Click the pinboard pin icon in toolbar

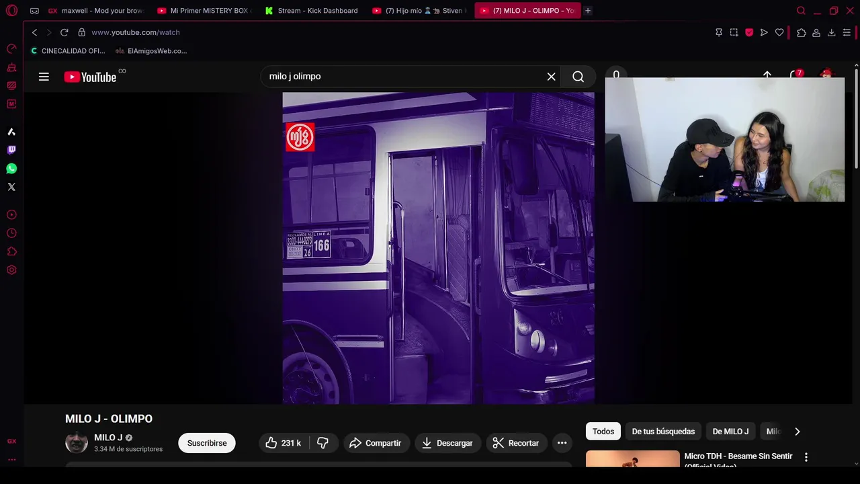pyautogui.click(x=719, y=32)
